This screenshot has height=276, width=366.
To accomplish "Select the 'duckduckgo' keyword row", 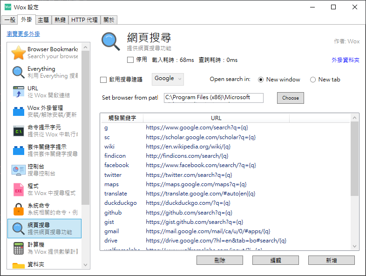I will (225, 203).
